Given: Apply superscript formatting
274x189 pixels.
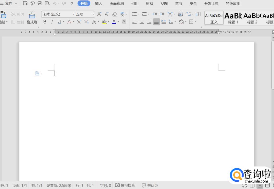Looking at the screenshot, I should (79, 22).
